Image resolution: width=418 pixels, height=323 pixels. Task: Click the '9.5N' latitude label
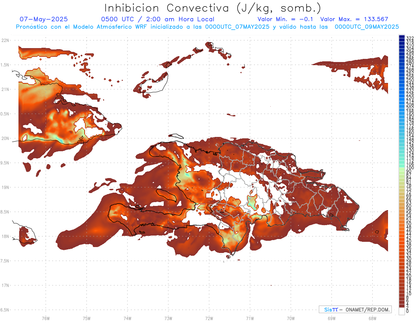[5, 163]
